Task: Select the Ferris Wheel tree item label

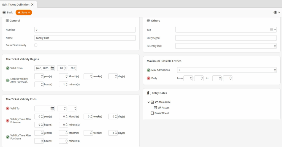Action: point(161,113)
